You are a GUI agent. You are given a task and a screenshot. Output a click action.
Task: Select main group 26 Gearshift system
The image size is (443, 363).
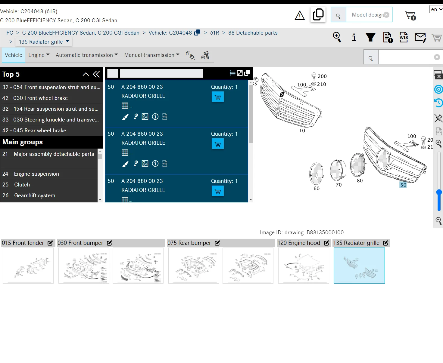49,195
